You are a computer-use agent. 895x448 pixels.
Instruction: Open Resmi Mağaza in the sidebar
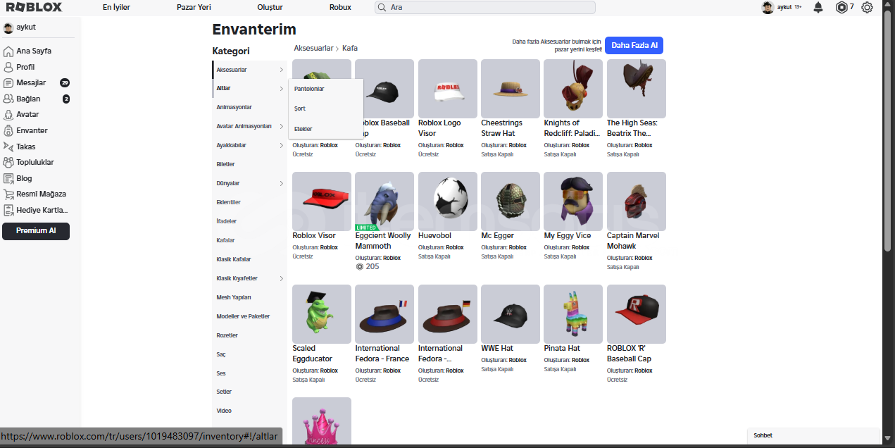coord(40,194)
